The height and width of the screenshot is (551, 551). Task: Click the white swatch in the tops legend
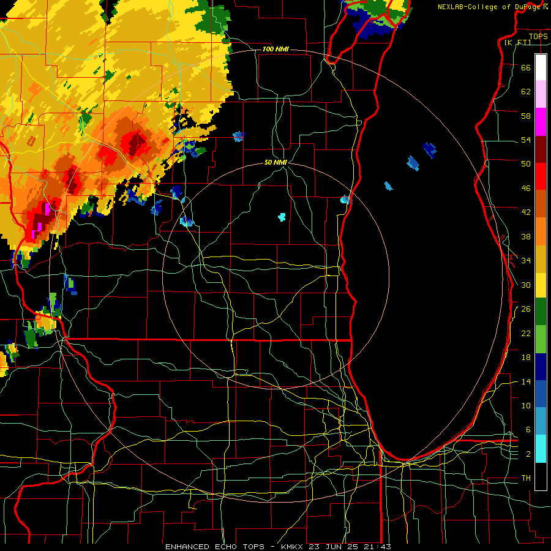point(541,67)
